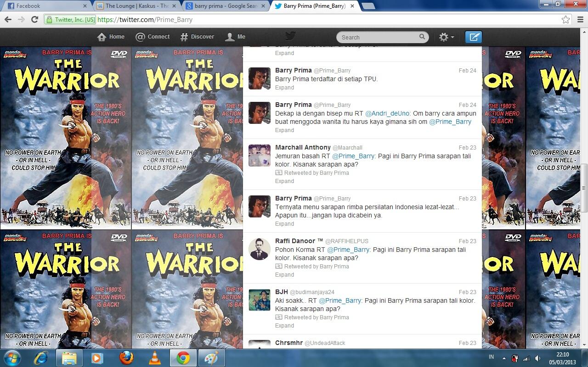Switch to Chrome in the taskbar
Screen dimensions: 588x367
click(183, 357)
